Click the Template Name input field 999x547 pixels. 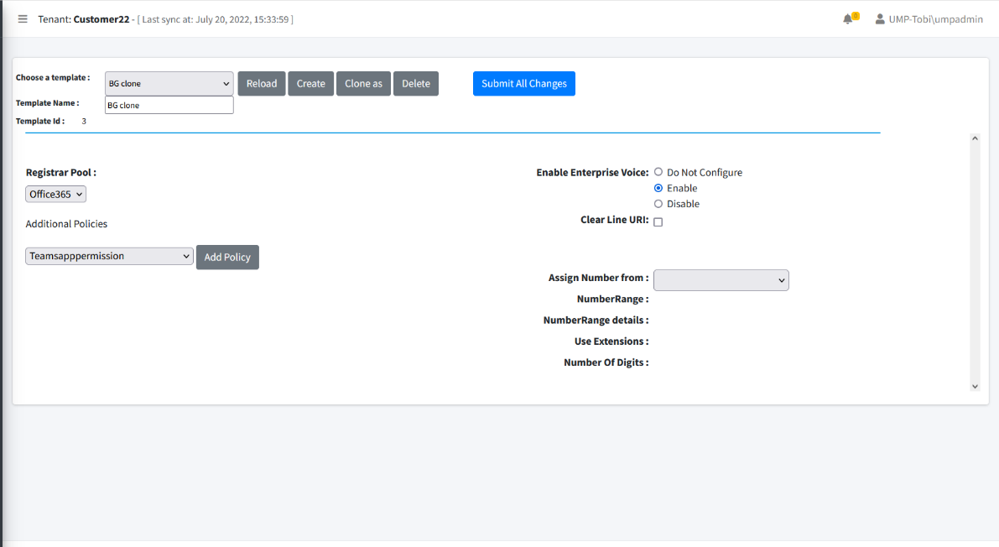[168, 104]
